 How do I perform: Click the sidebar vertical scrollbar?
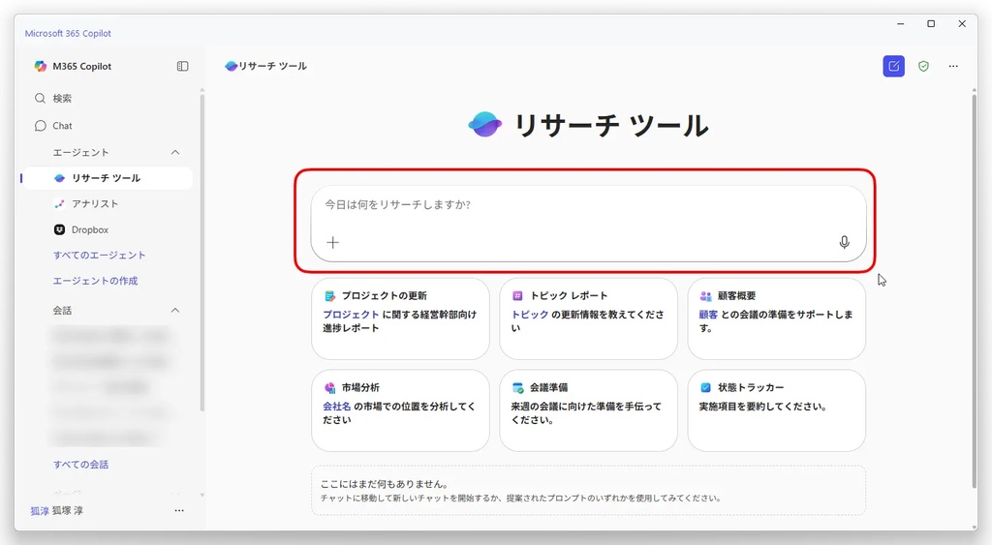[x=202, y=253]
